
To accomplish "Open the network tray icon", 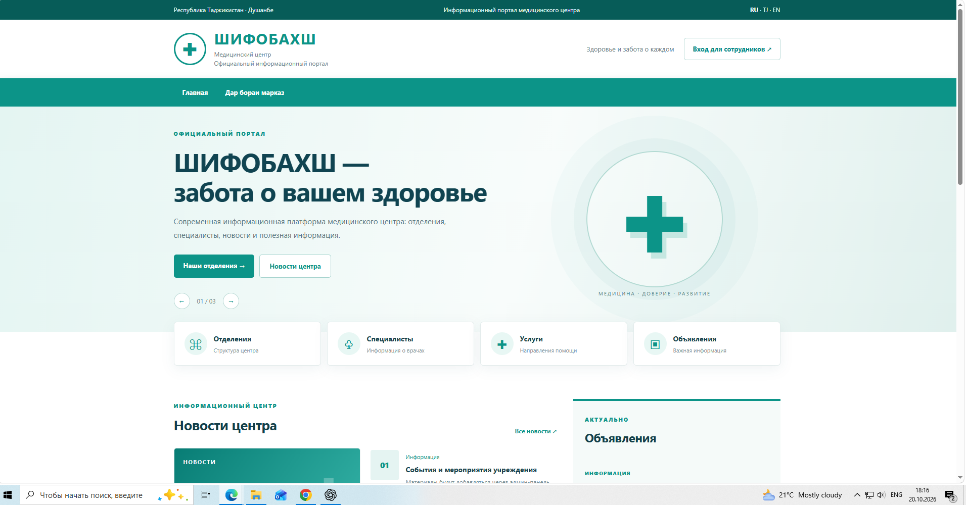I will point(869,495).
